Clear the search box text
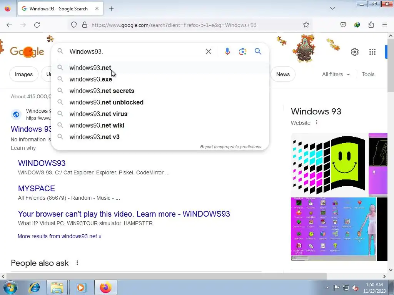Viewport: 394px width, 295px height. [208, 52]
